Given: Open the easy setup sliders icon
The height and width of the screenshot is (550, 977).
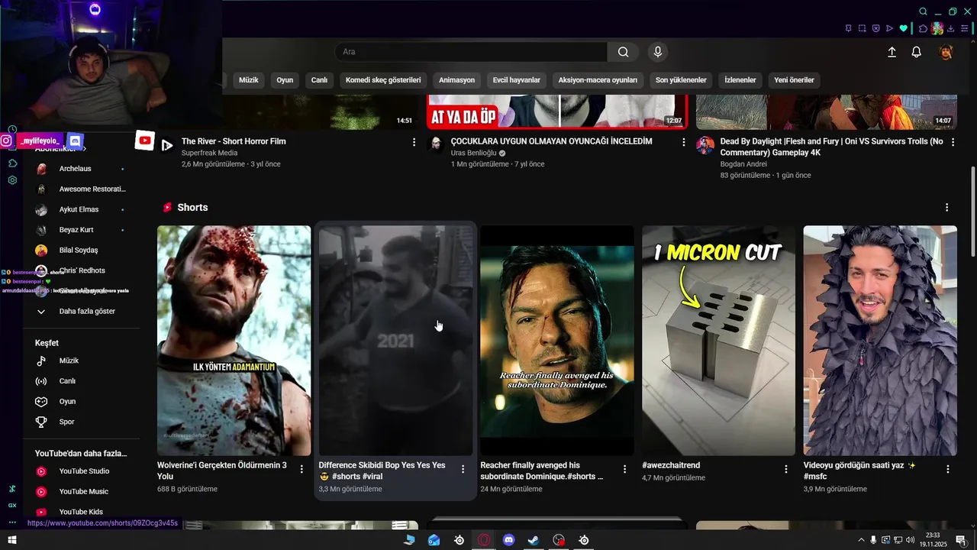Looking at the screenshot, I should click(x=965, y=28).
